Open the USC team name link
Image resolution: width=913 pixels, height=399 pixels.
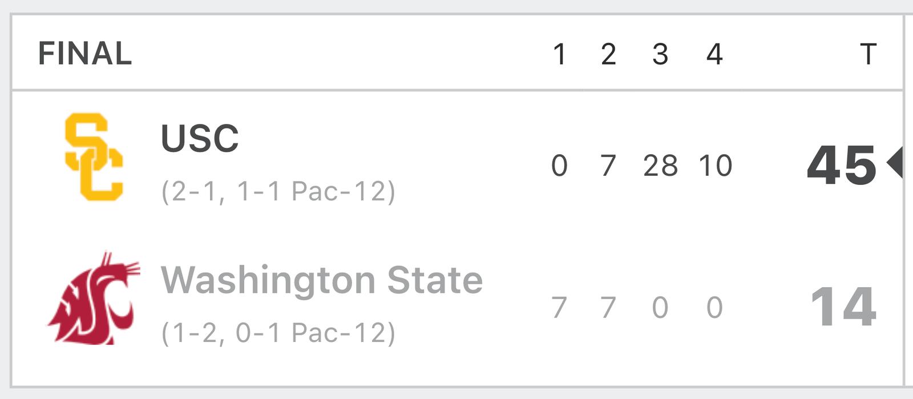click(200, 138)
